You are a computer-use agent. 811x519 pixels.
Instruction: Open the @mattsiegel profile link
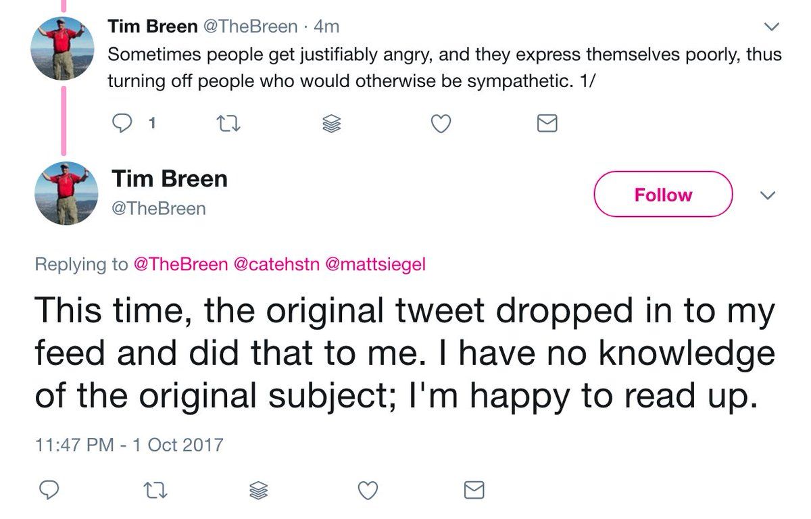point(376,264)
